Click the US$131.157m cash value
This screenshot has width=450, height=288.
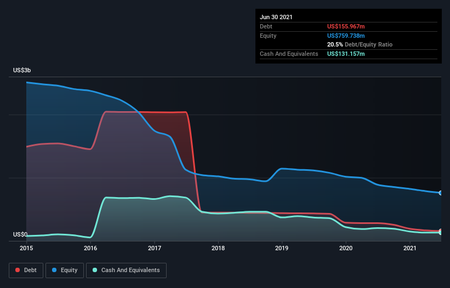pos(346,54)
